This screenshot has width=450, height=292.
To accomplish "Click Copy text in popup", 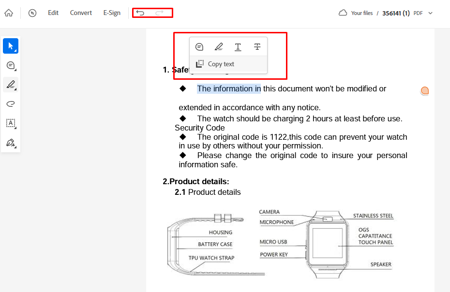I will (215, 64).
